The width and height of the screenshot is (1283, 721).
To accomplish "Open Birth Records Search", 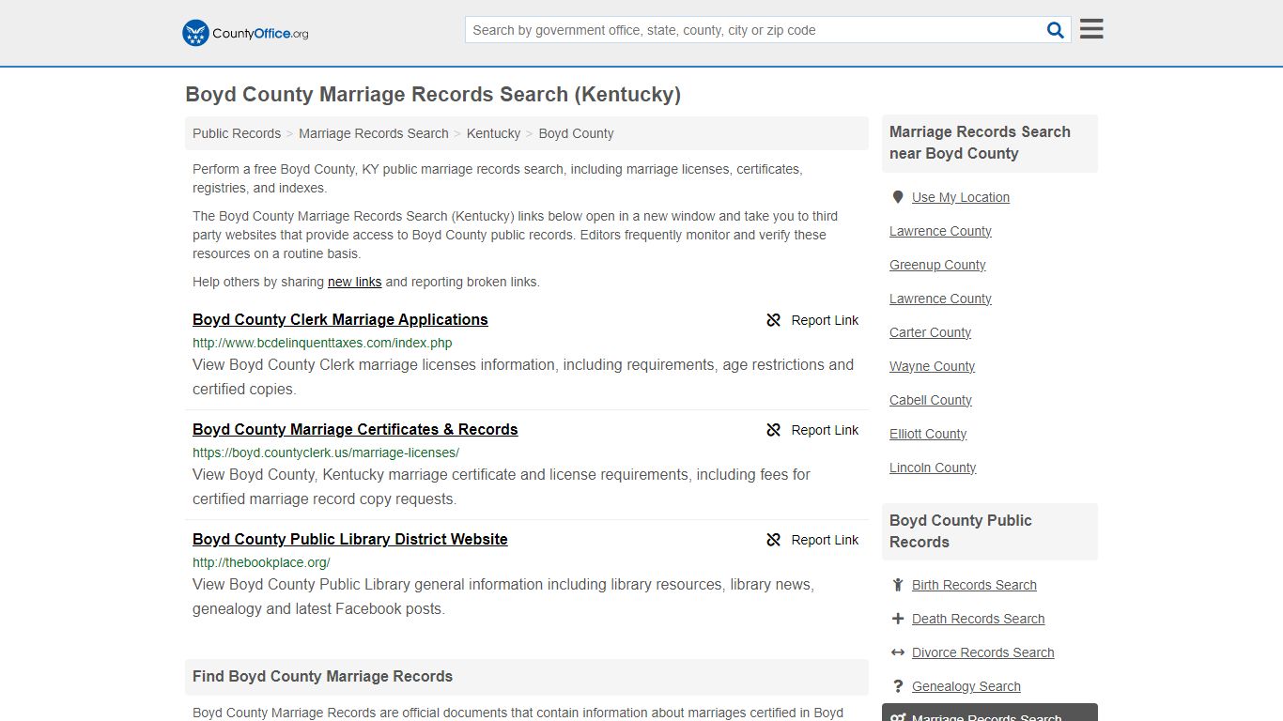I will pyautogui.click(x=974, y=585).
